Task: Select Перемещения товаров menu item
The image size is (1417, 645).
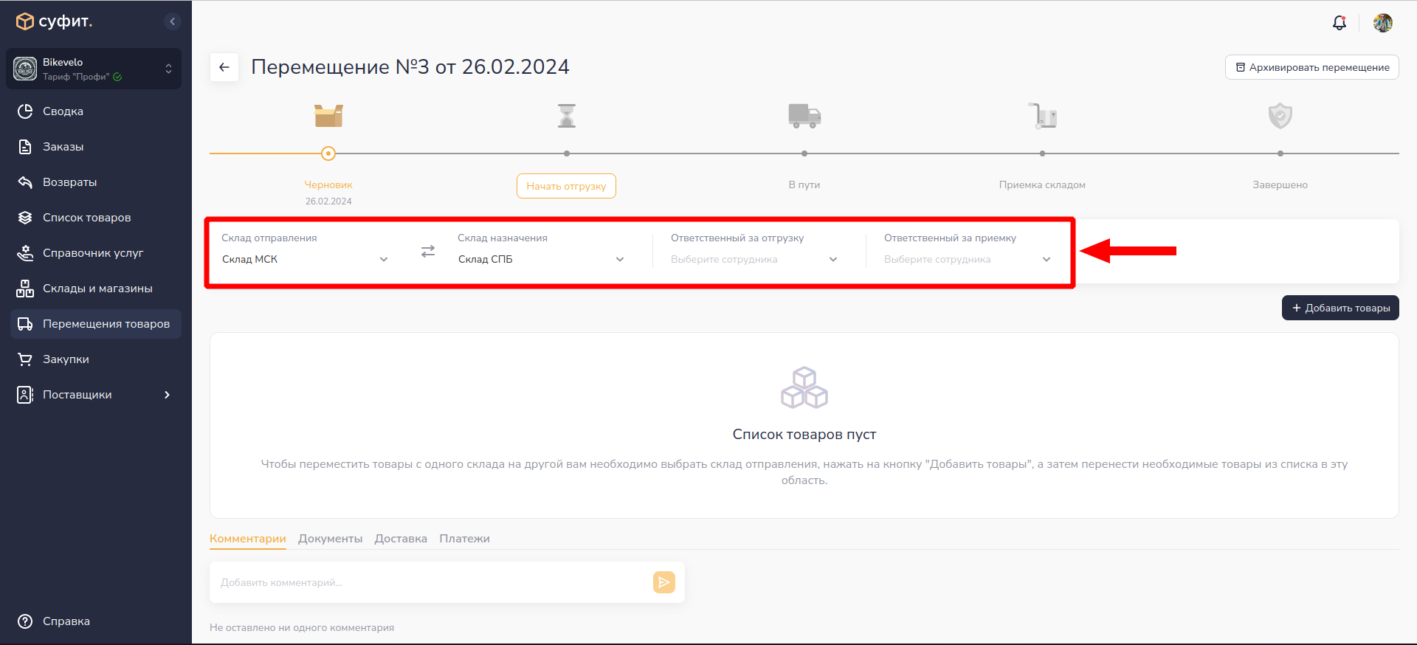Action: point(96,324)
